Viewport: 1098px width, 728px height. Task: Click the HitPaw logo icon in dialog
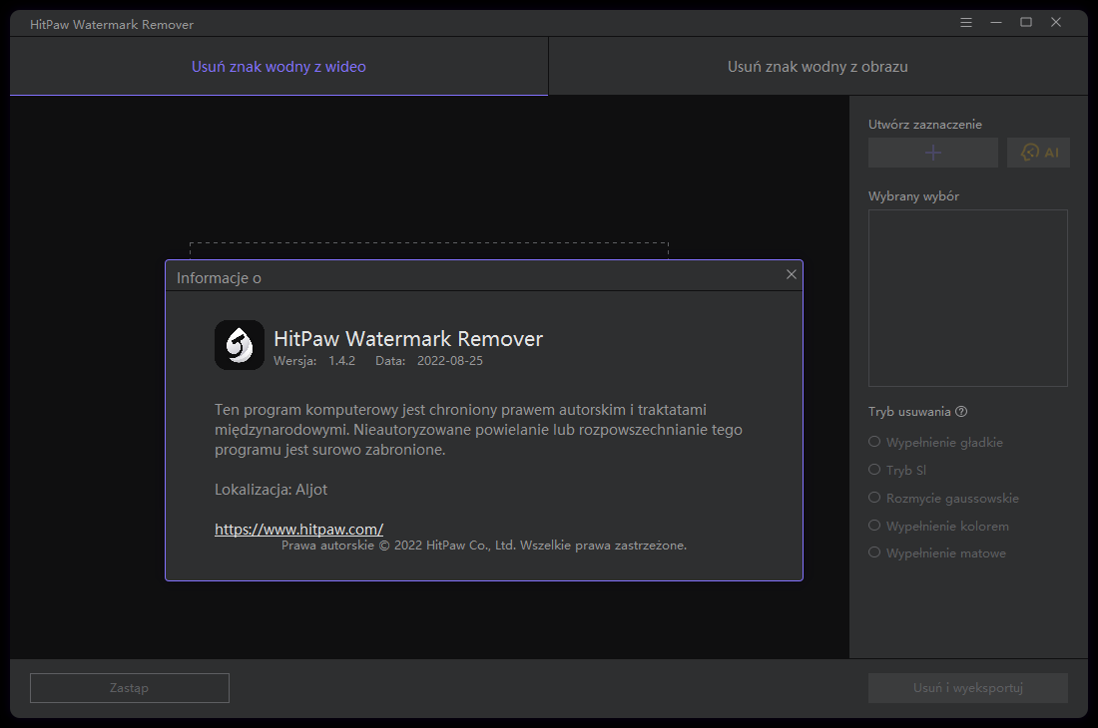[240, 345]
